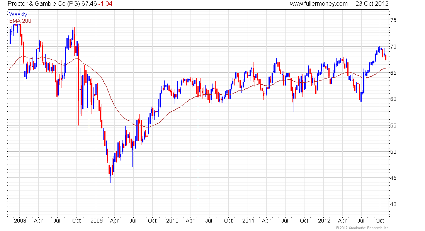425x231 pixels.
Task: Click the 23 Oct 2012 date
Action: pos(372,4)
